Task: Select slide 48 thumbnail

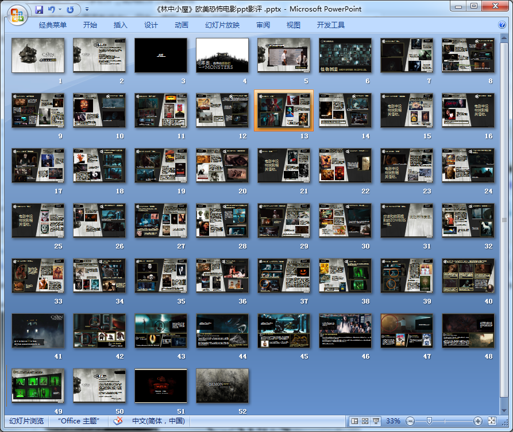Action: 468,330
